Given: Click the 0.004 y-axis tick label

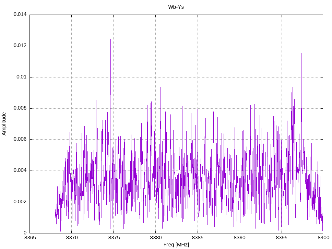Looking at the screenshot, I should tap(20, 171).
